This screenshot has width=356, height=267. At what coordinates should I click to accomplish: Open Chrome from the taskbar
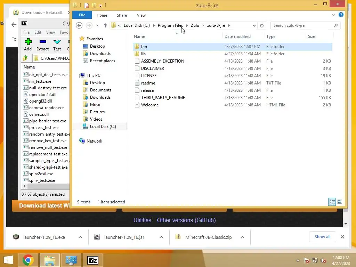coord(28,260)
